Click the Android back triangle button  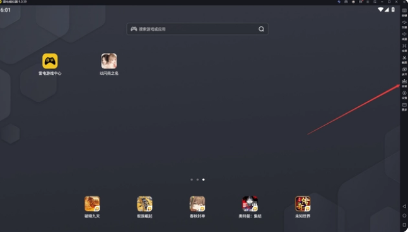404,206
